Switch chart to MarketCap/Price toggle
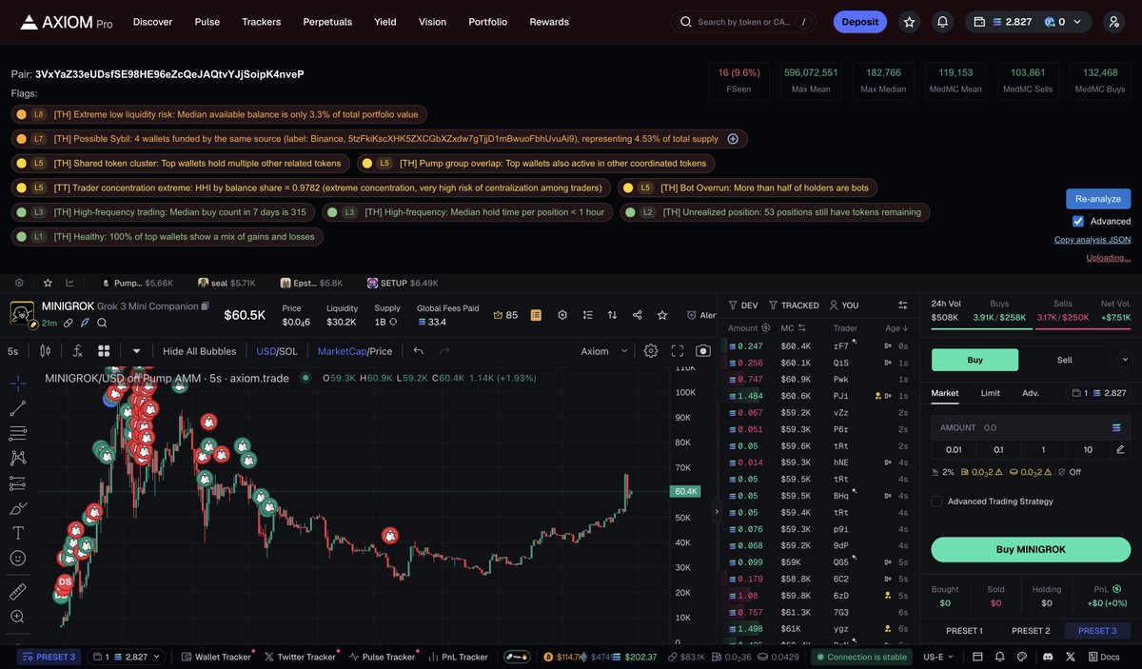 point(355,351)
